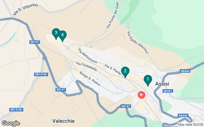Click the red flag destination marker

tap(142, 95)
